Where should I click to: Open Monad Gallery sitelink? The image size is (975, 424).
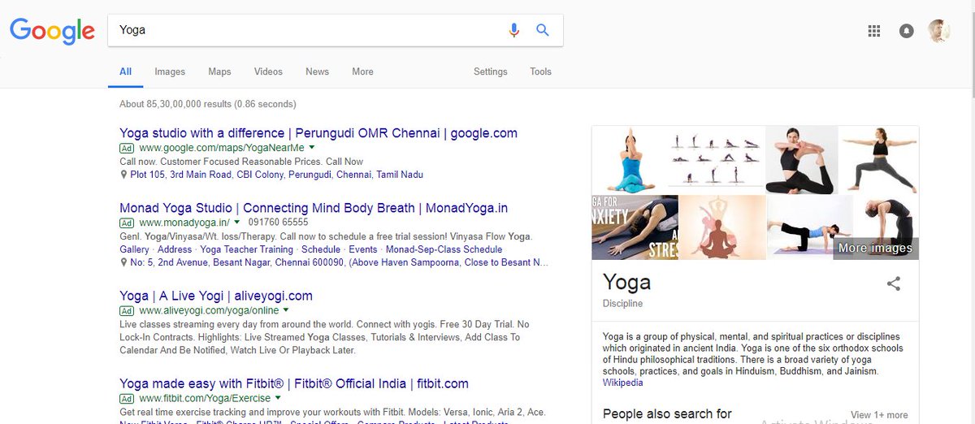tap(134, 249)
